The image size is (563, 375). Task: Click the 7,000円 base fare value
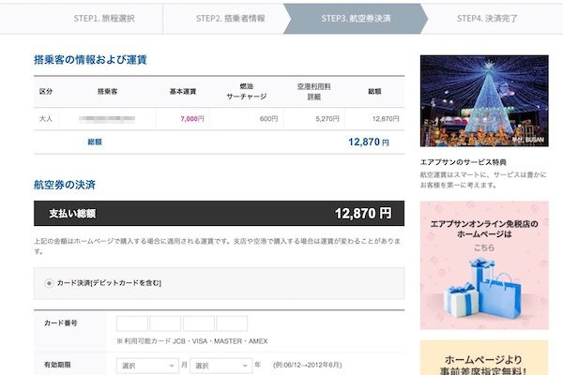192,119
